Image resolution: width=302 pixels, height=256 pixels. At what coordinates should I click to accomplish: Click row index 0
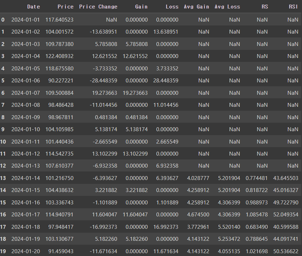[3, 20]
